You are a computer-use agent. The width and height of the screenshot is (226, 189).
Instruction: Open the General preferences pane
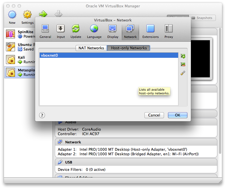click(x=45, y=31)
